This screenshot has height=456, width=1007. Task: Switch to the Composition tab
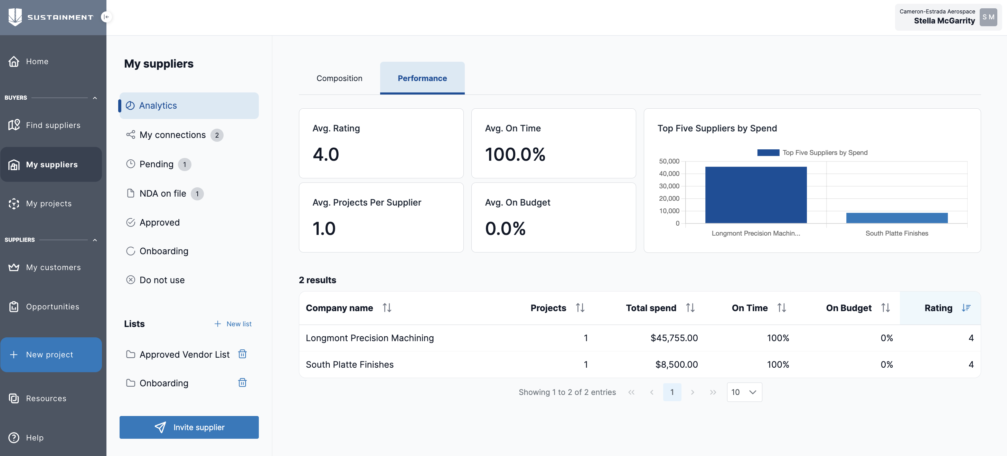click(339, 78)
